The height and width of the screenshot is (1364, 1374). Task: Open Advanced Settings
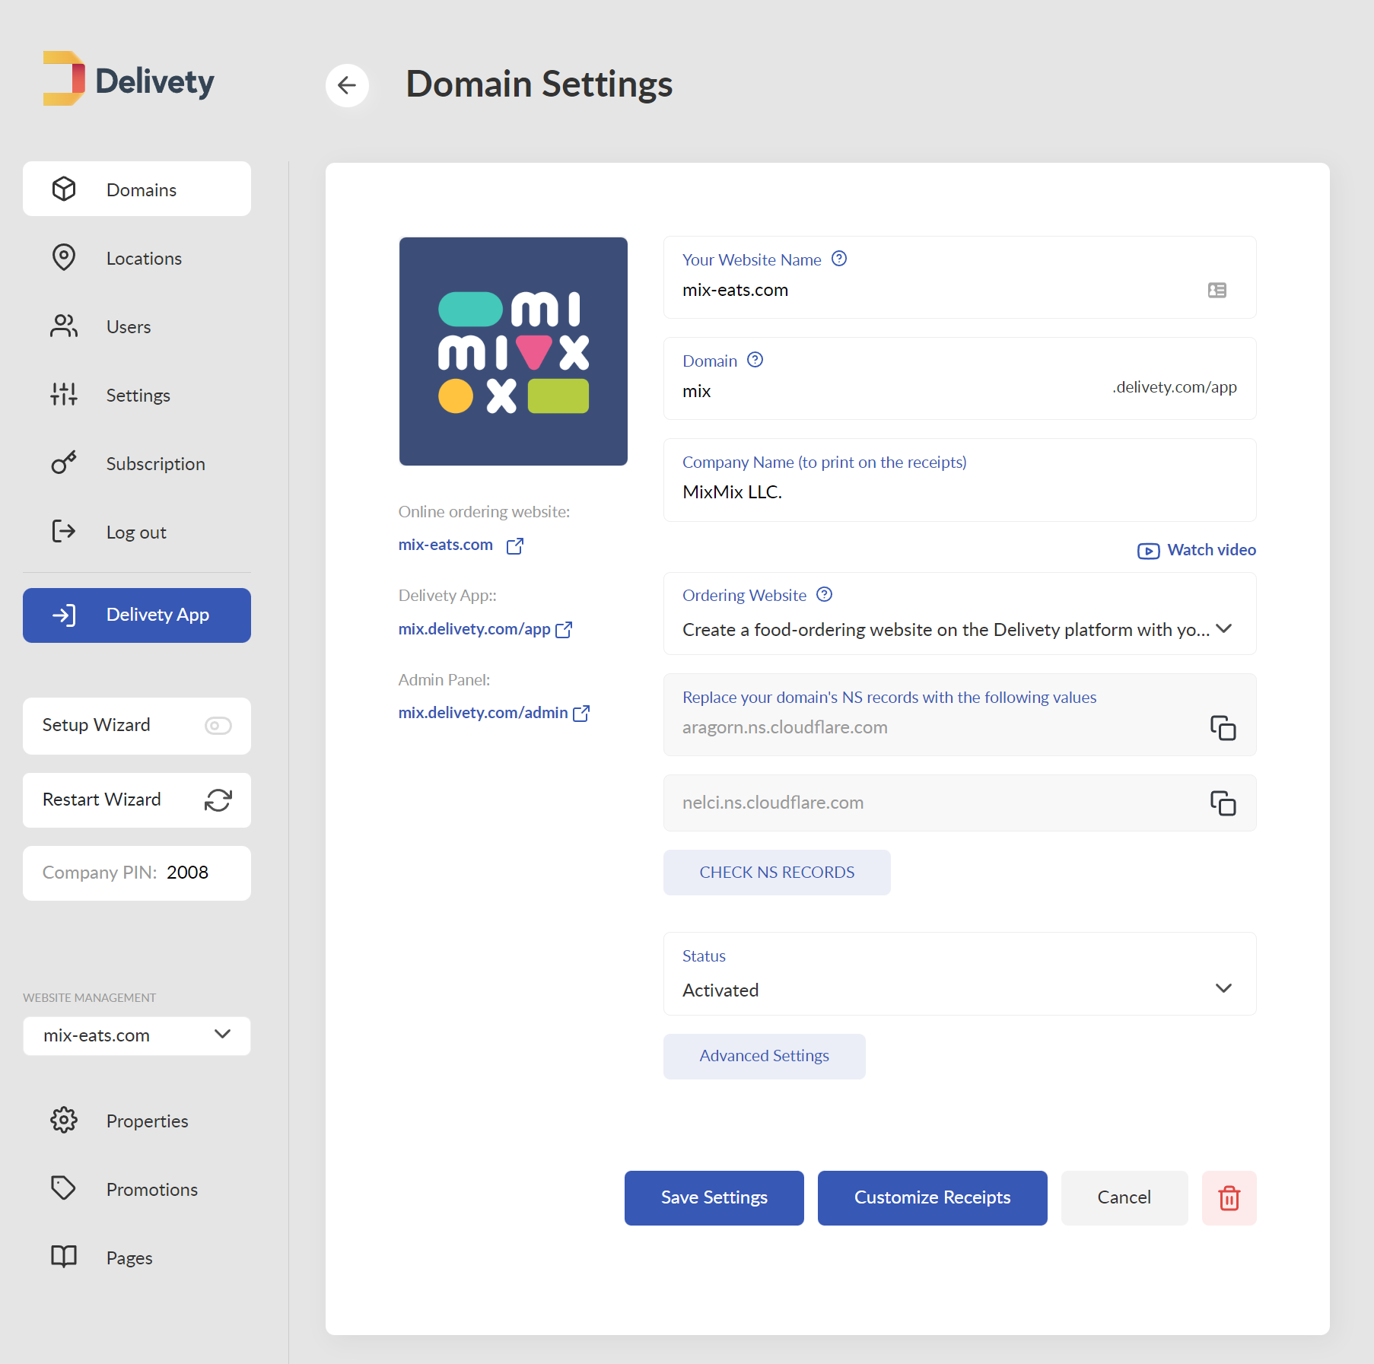765,1056
